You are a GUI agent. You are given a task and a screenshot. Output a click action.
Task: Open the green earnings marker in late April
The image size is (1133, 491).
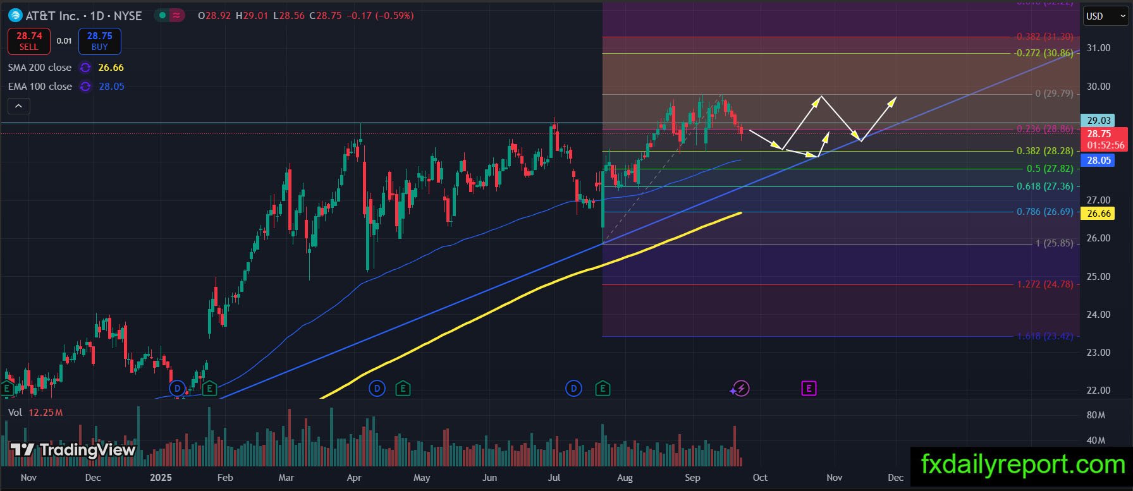click(x=403, y=388)
